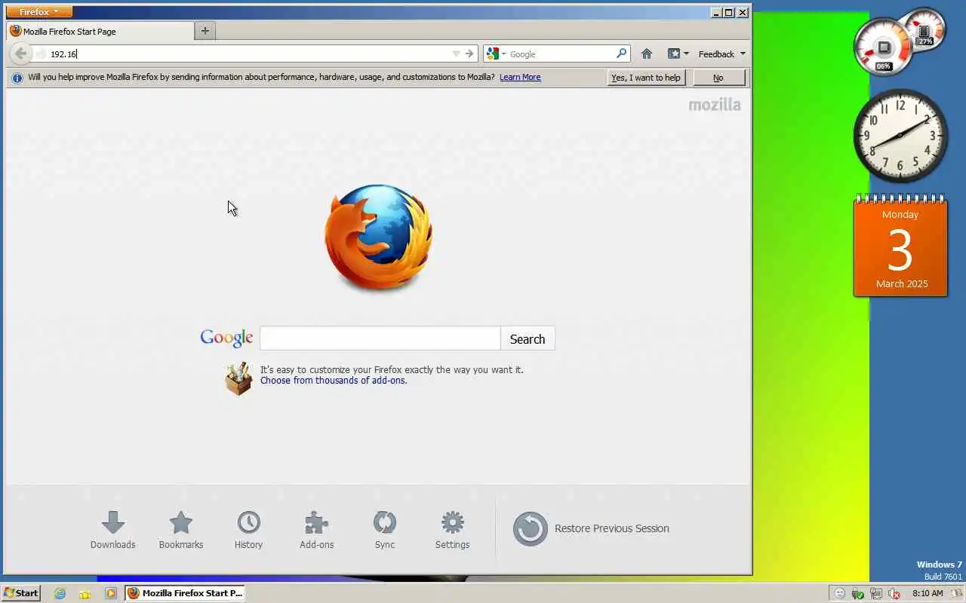Viewport: 966px width, 603px height.
Task: Click the info icon in notification bar
Action: tap(17, 78)
